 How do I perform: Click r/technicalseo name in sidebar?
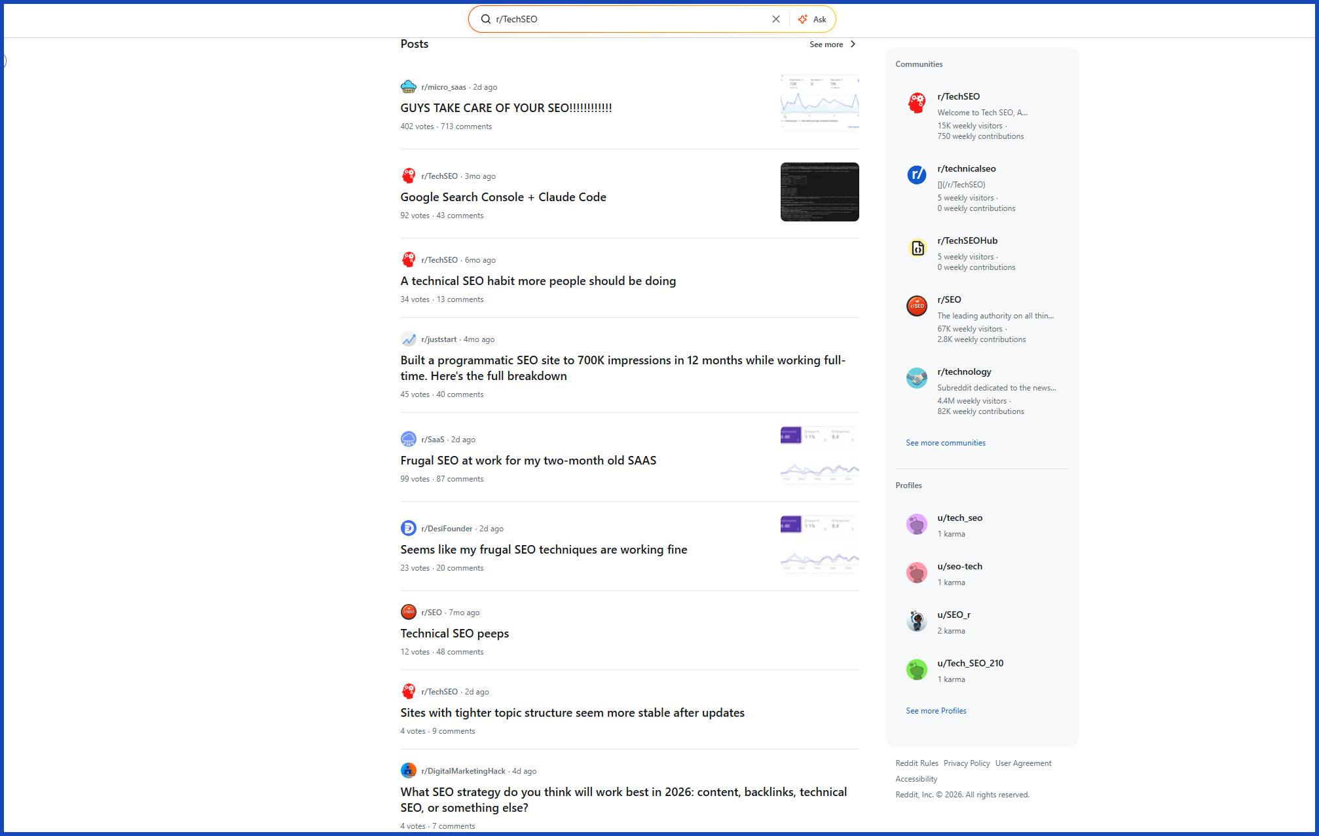coord(967,168)
